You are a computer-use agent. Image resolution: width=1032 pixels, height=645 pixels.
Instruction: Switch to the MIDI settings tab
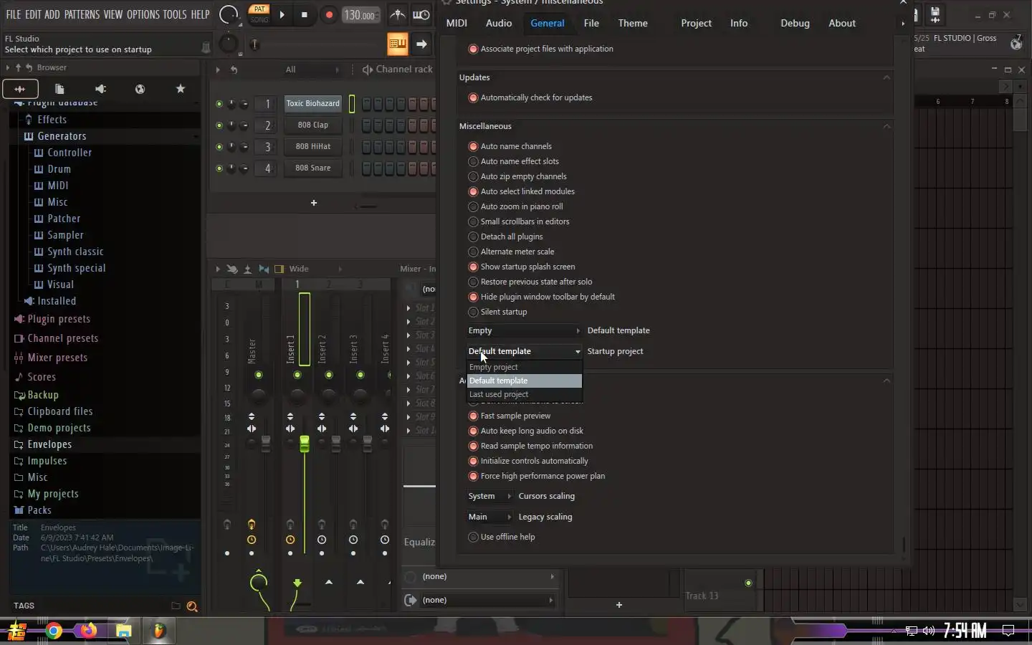[x=457, y=23]
